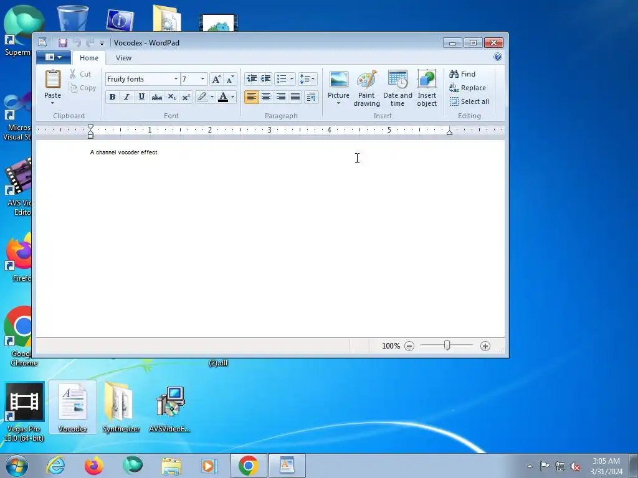The image size is (638, 478).
Task: Open Windows Media Player from taskbar
Action: pos(210,466)
